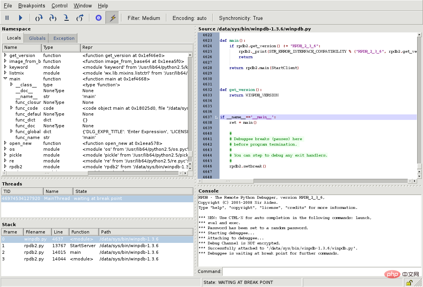This screenshot has width=423, height=287.
Task: Toggle the blue 'e' analyze exception button
Action: point(98,18)
